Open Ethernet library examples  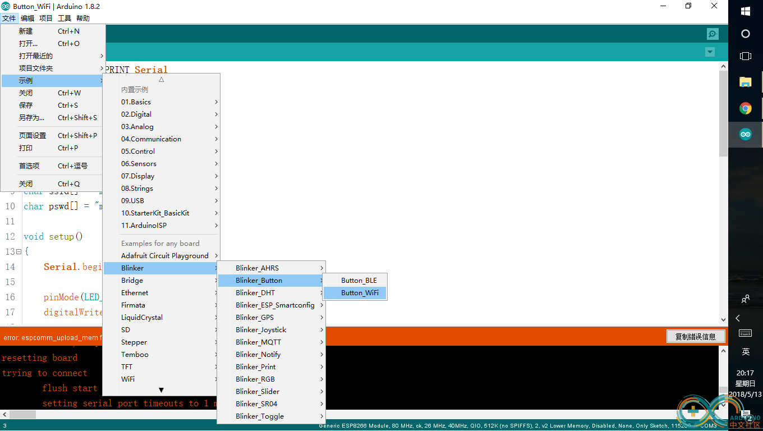point(161,293)
